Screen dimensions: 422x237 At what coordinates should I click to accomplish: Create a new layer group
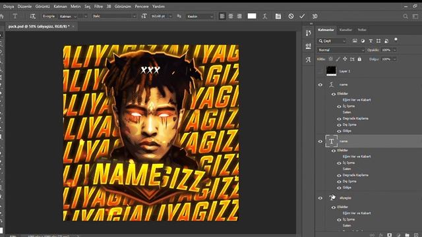pyautogui.click(x=407, y=235)
